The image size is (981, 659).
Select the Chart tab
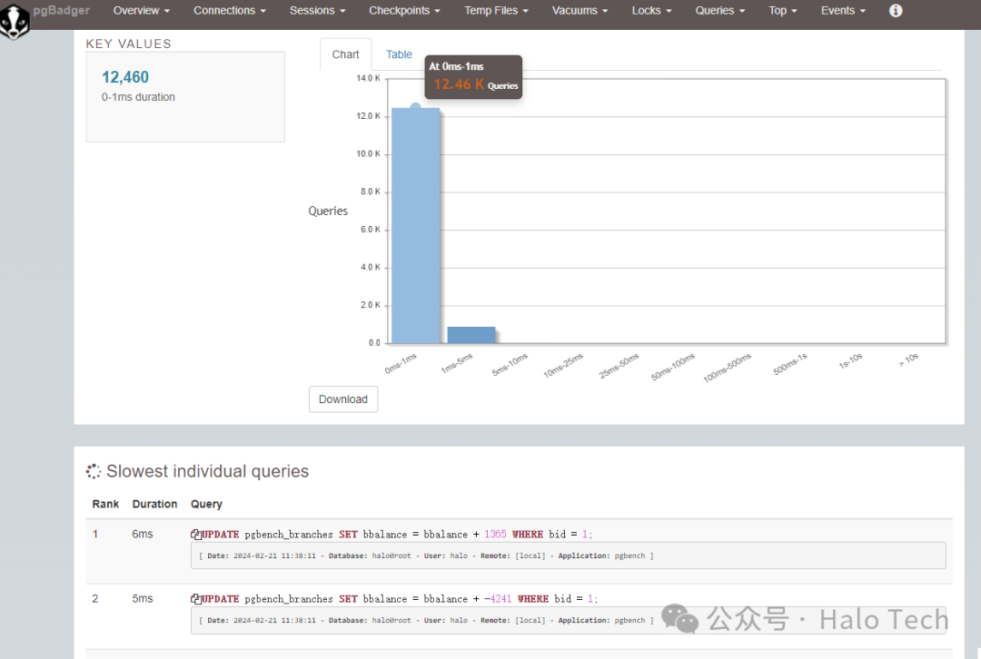pyautogui.click(x=345, y=54)
